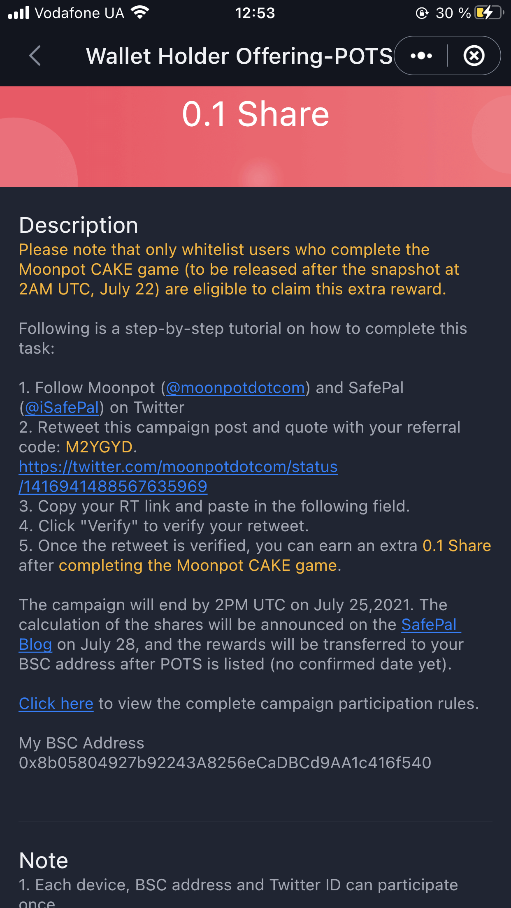
Task: Tap the yellow whitelist eligibility notice
Action: [239, 269]
